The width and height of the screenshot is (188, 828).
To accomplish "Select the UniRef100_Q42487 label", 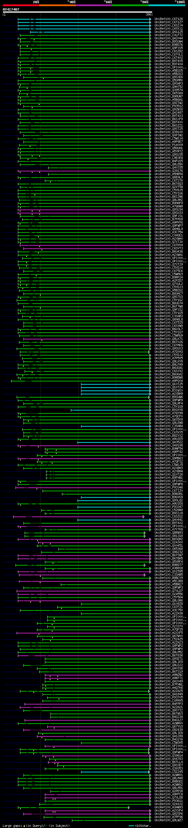I will click(168, 112).
